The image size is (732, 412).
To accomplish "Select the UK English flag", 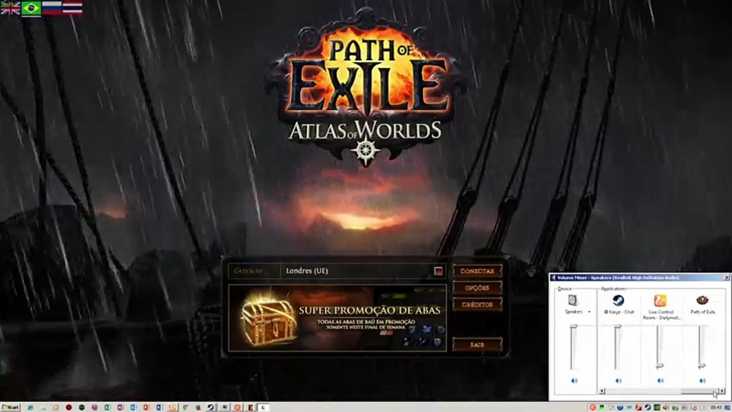I will coord(10,8).
